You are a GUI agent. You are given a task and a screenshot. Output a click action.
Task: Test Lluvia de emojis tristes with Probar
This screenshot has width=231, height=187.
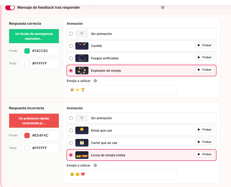pos(204,154)
